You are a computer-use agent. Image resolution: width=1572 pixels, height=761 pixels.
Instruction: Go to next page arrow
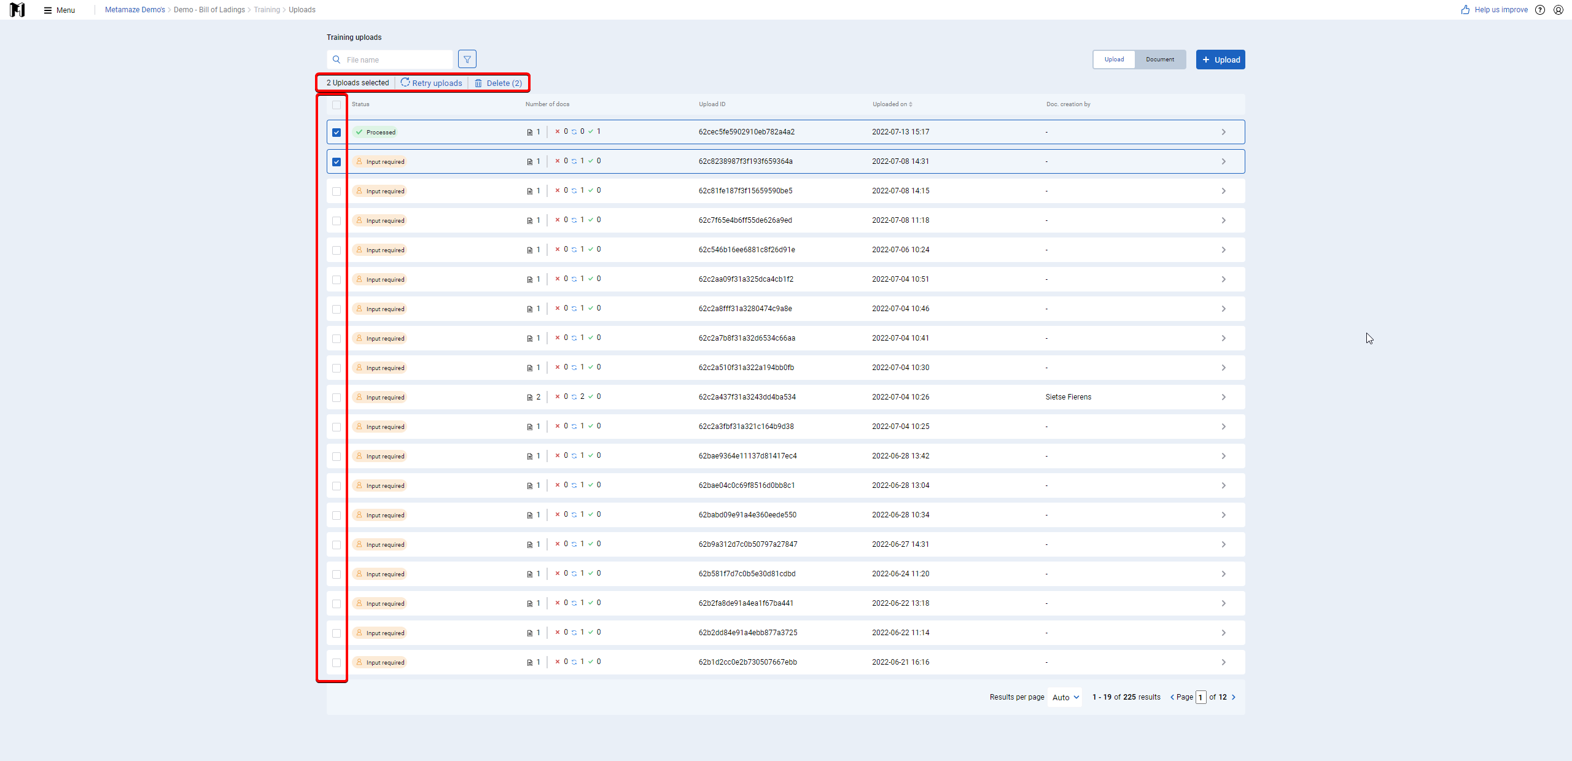(x=1234, y=697)
